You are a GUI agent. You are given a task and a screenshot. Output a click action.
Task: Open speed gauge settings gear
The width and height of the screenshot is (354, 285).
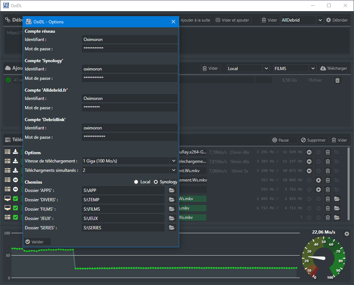click(x=347, y=234)
